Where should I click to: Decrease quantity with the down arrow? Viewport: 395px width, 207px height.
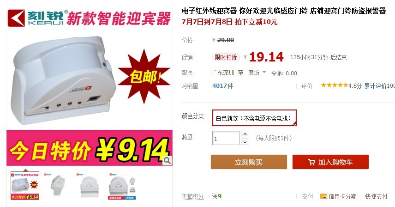[245, 142]
